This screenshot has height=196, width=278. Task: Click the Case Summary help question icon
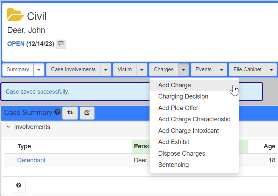coord(57,113)
